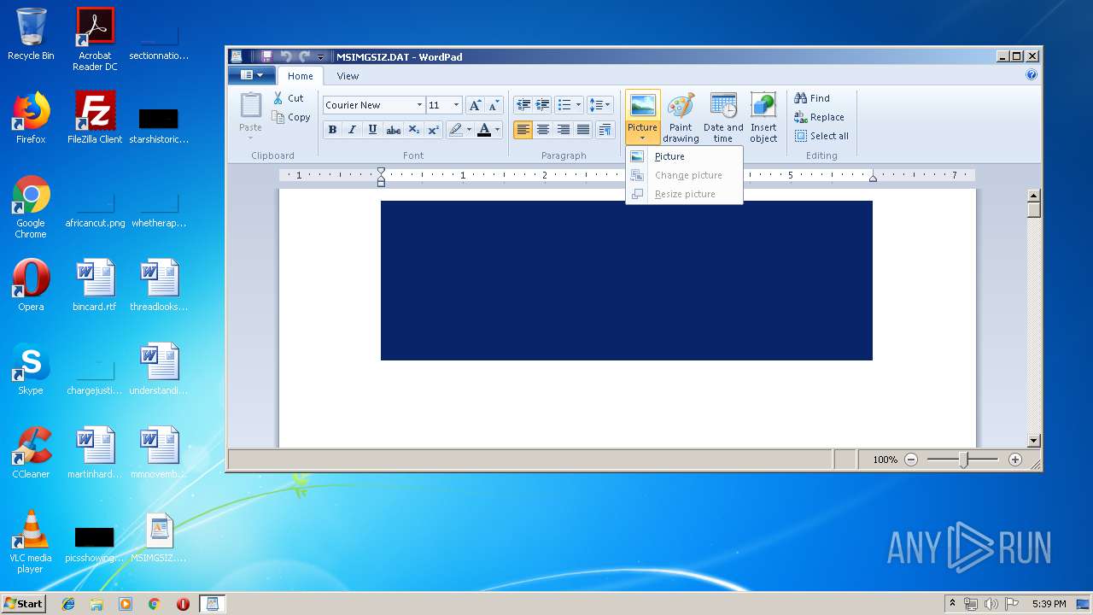The image size is (1093, 615).
Task: Click the Copy icon in Clipboard
Action: (x=278, y=117)
